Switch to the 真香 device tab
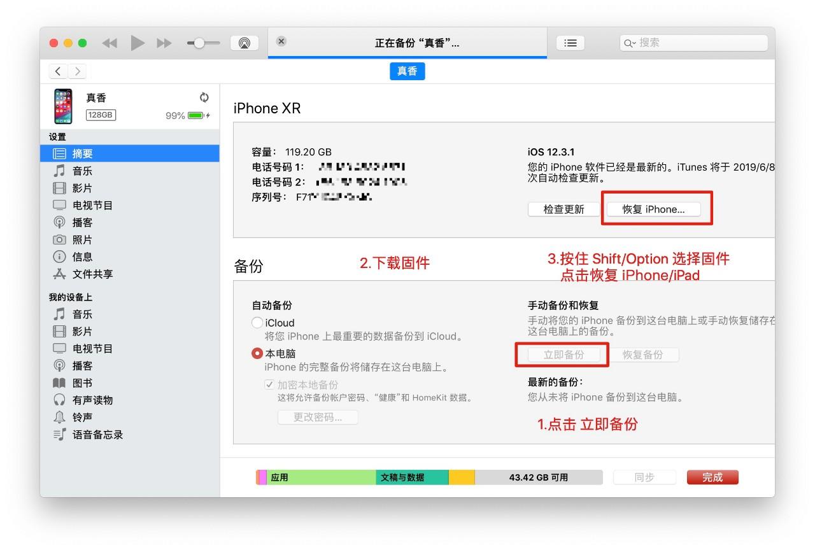 (407, 71)
